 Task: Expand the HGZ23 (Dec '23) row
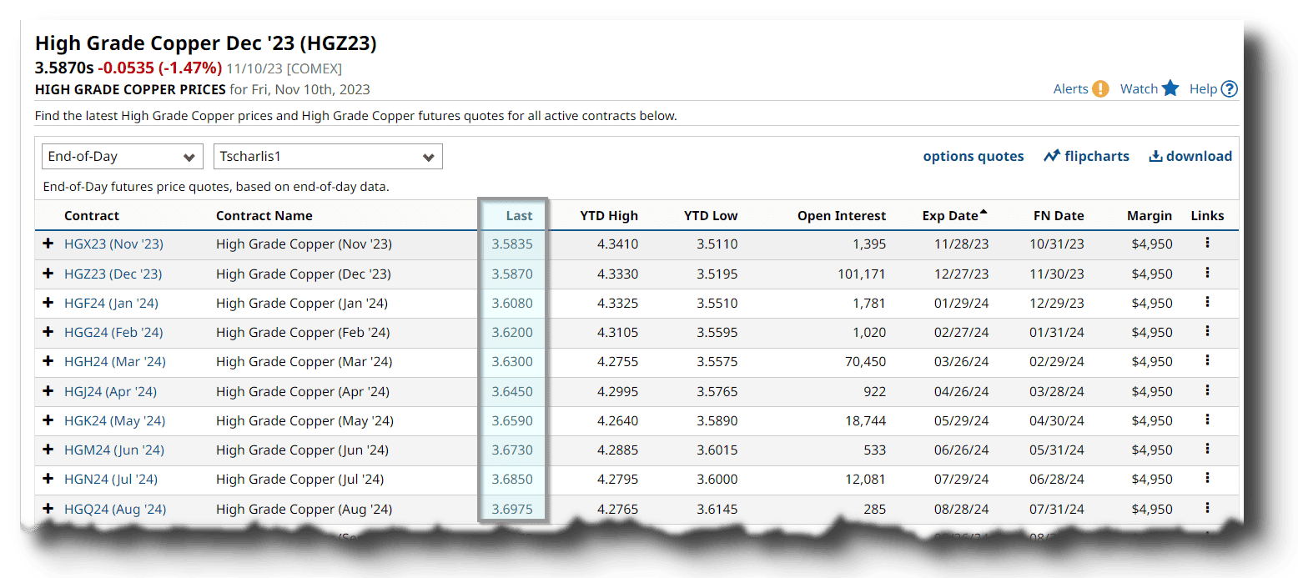pyautogui.click(x=48, y=274)
